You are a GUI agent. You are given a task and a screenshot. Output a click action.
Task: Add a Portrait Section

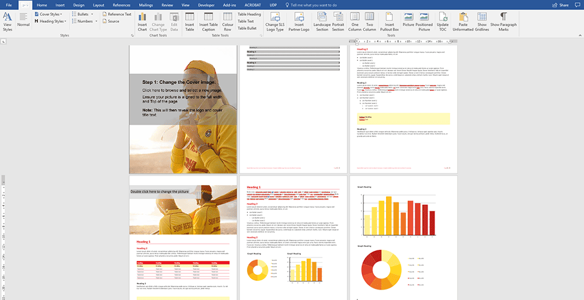[x=338, y=22]
